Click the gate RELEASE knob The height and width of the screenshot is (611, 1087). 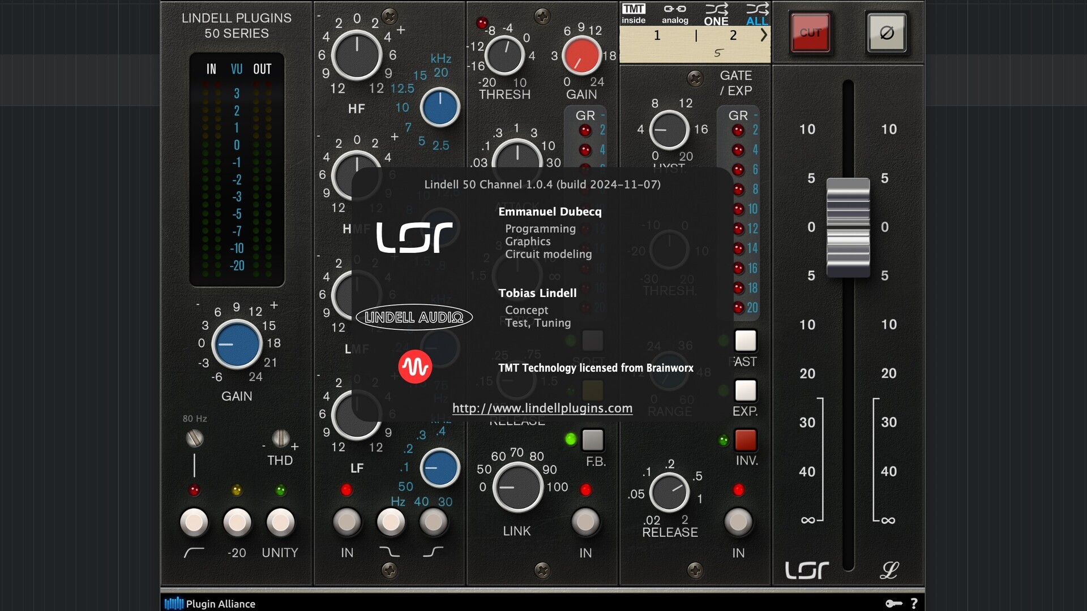[669, 492]
